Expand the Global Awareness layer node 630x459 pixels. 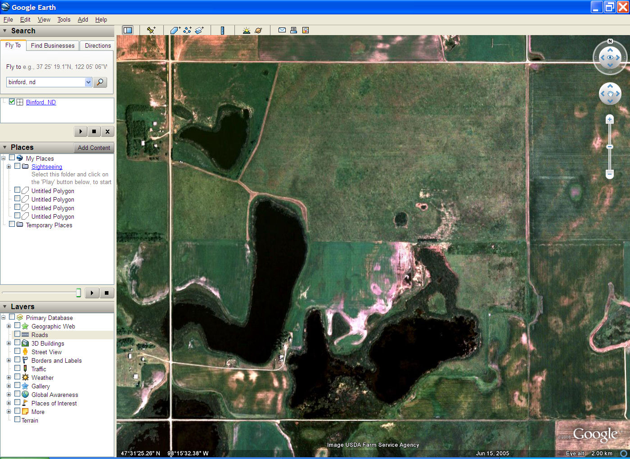(x=9, y=395)
